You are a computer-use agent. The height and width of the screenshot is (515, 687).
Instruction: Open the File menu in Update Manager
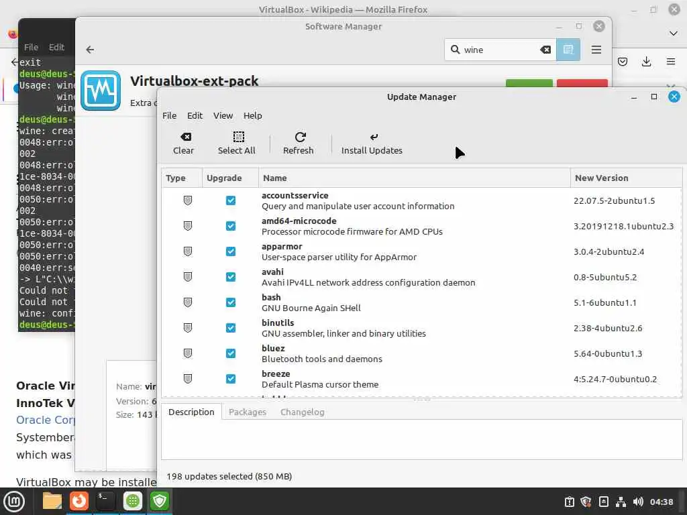click(170, 115)
